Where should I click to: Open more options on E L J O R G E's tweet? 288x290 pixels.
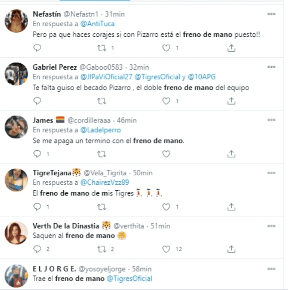click(x=271, y=269)
